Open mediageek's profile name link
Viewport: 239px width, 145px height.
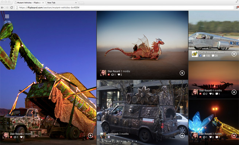point(113,134)
